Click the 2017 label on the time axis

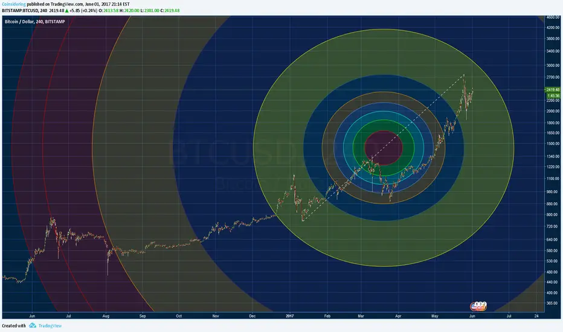[x=290, y=316]
